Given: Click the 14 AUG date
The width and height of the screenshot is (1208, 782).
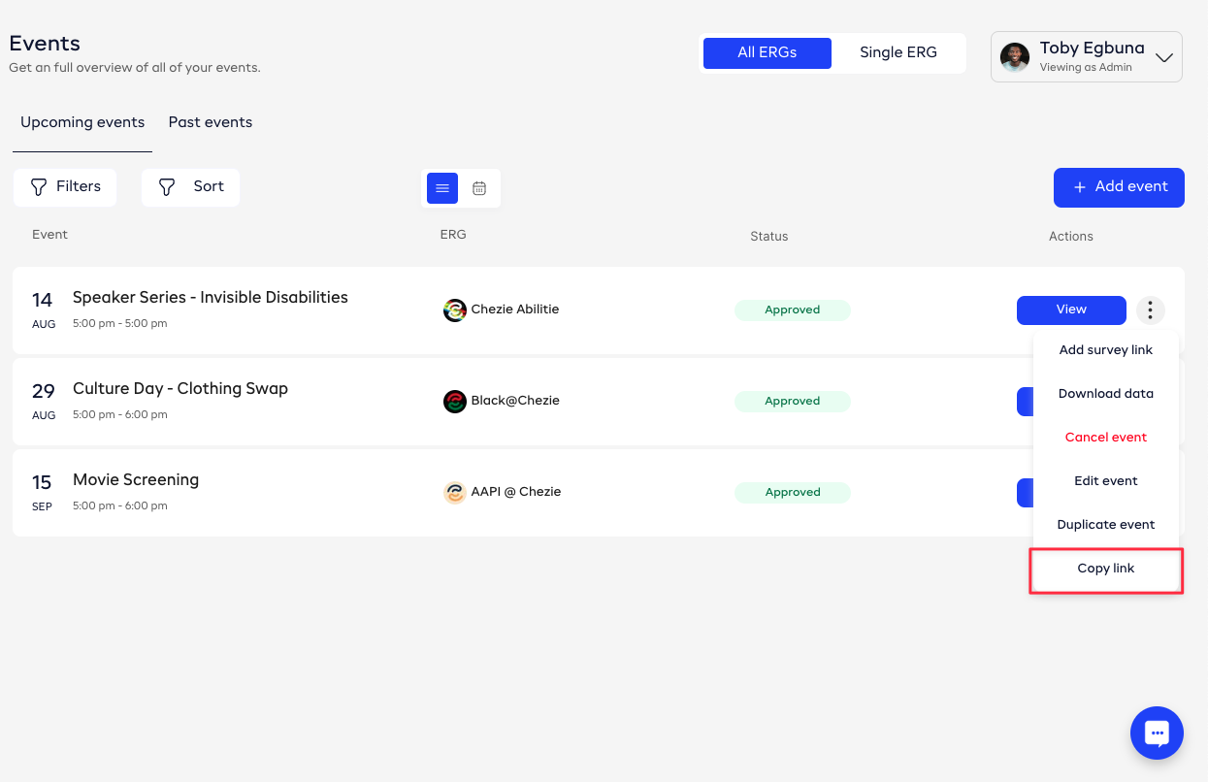Looking at the screenshot, I should pos(44,310).
